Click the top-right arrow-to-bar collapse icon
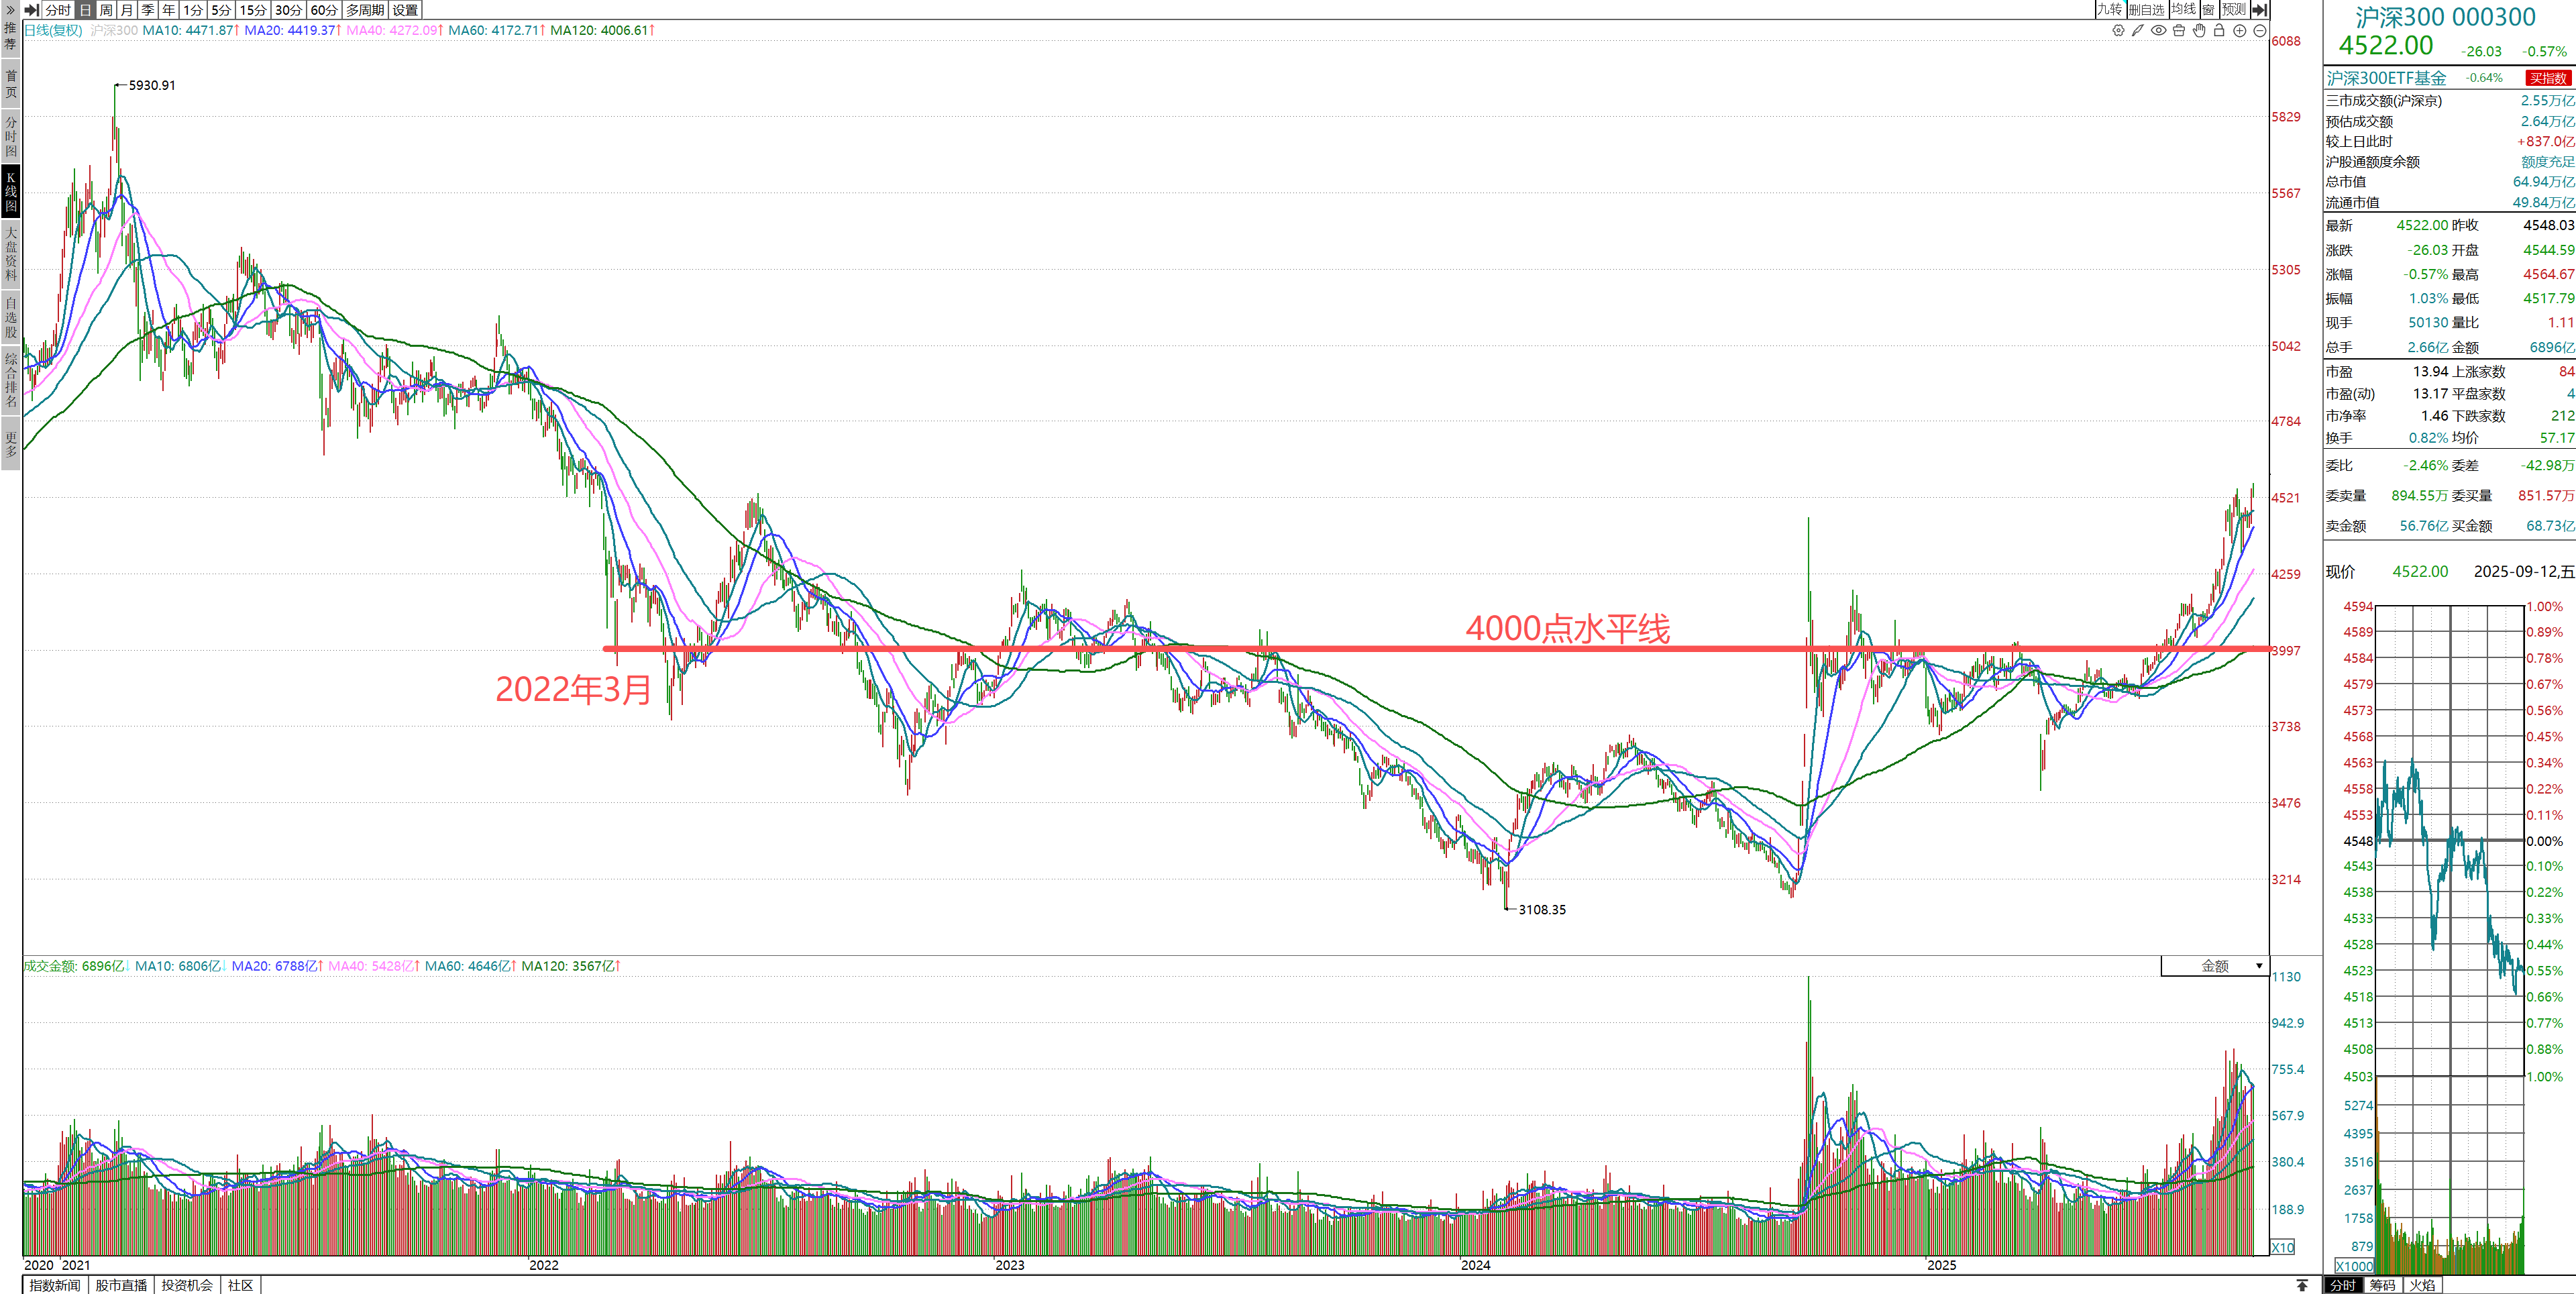This screenshot has width=2576, height=1294. [x=2259, y=10]
